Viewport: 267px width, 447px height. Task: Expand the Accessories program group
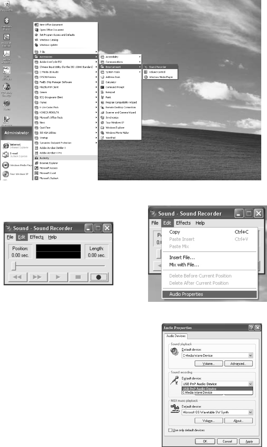click(x=66, y=57)
